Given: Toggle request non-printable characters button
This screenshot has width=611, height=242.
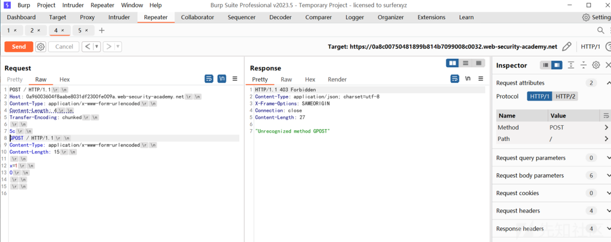Looking at the screenshot, I should (222, 78).
